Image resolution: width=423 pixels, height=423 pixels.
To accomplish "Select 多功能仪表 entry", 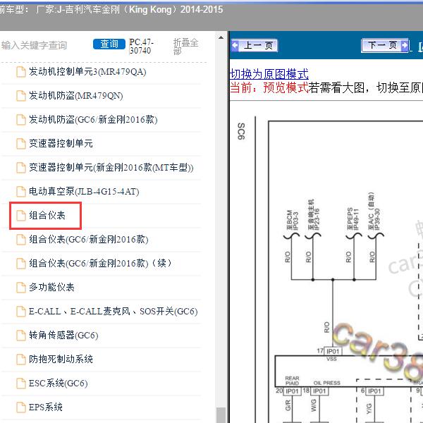I will pos(51,288).
